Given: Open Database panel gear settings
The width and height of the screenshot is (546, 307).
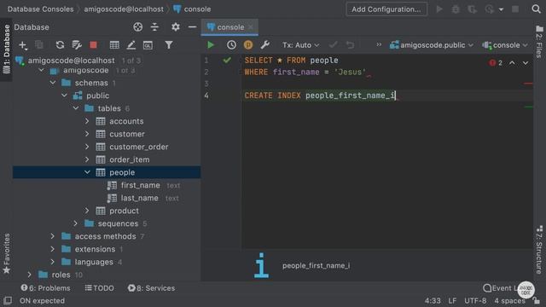Looking at the screenshot, I should pos(176,26).
